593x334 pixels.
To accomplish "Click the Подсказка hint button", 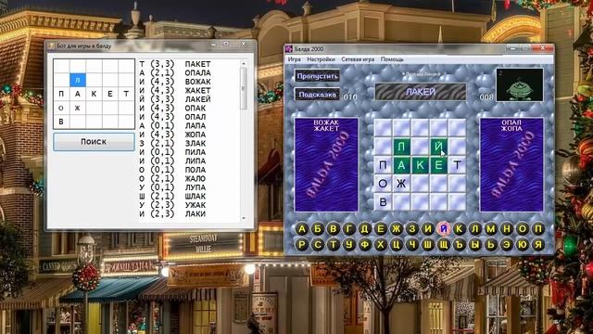I will coord(317,95).
